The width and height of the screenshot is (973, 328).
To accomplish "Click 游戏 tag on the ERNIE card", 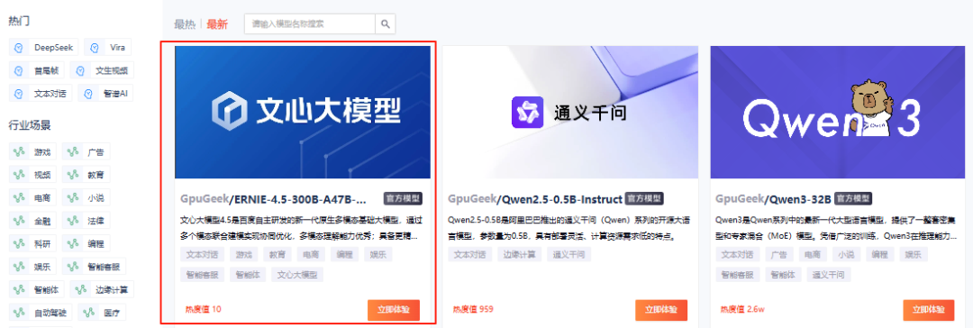I will [x=244, y=254].
